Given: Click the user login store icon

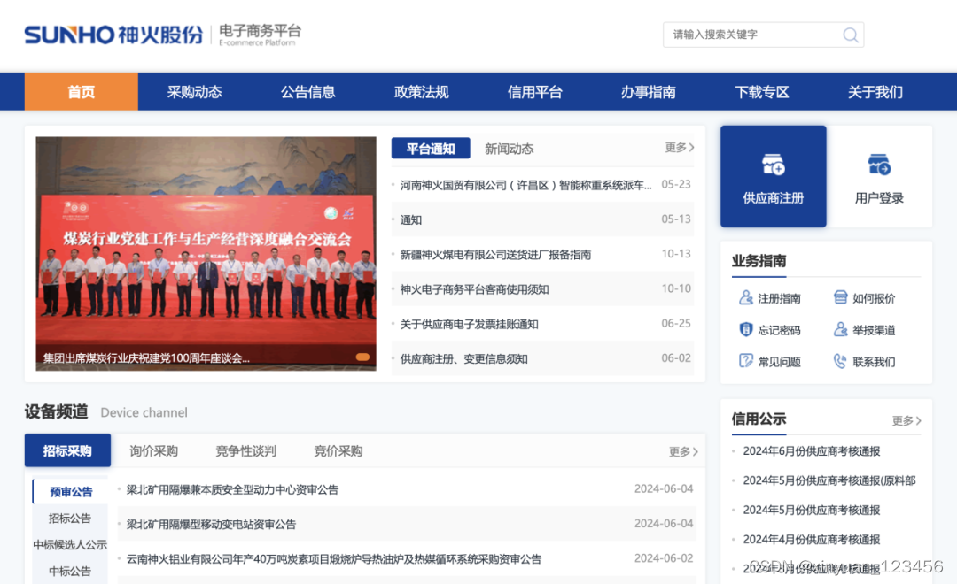Looking at the screenshot, I should (x=879, y=165).
